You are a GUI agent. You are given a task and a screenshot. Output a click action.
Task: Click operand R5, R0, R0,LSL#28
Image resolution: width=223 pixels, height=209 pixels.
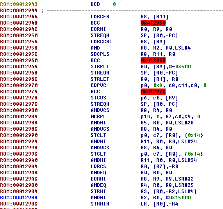(167, 123)
